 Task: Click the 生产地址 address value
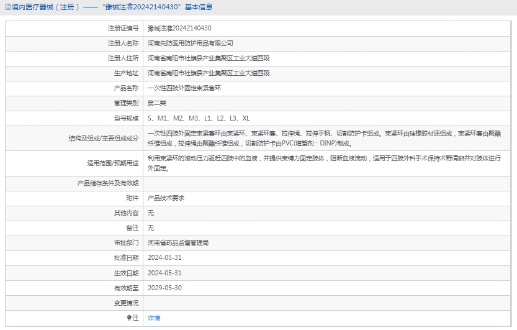[209, 73]
